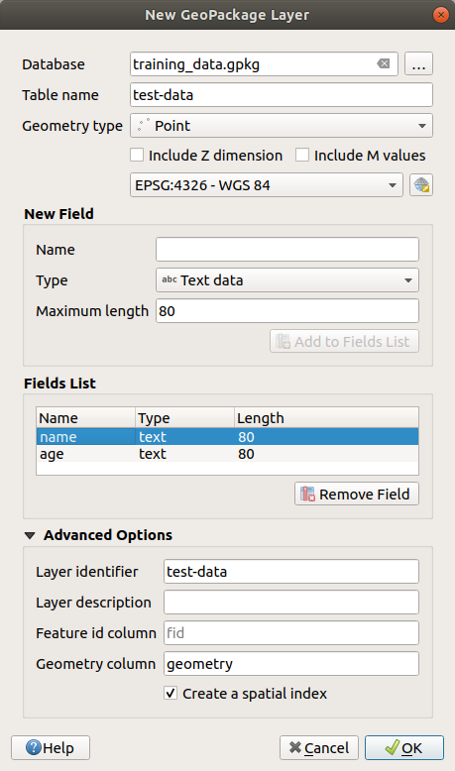Enable Include Z dimension checkbox
455x771 pixels.
point(137,156)
